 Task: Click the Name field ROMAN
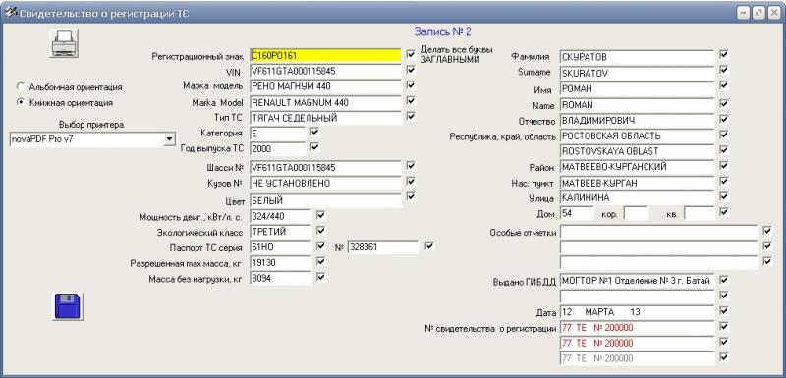637,105
